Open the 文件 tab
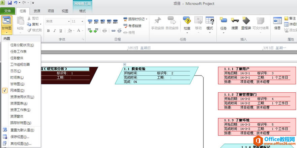The image size is (297, 148). coord(7,11)
